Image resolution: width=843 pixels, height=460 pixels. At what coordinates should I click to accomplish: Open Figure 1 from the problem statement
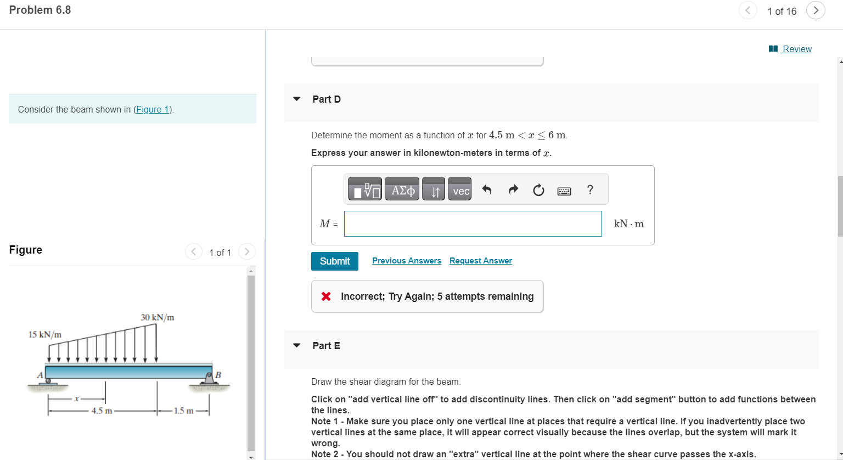pyautogui.click(x=152, y=109)
